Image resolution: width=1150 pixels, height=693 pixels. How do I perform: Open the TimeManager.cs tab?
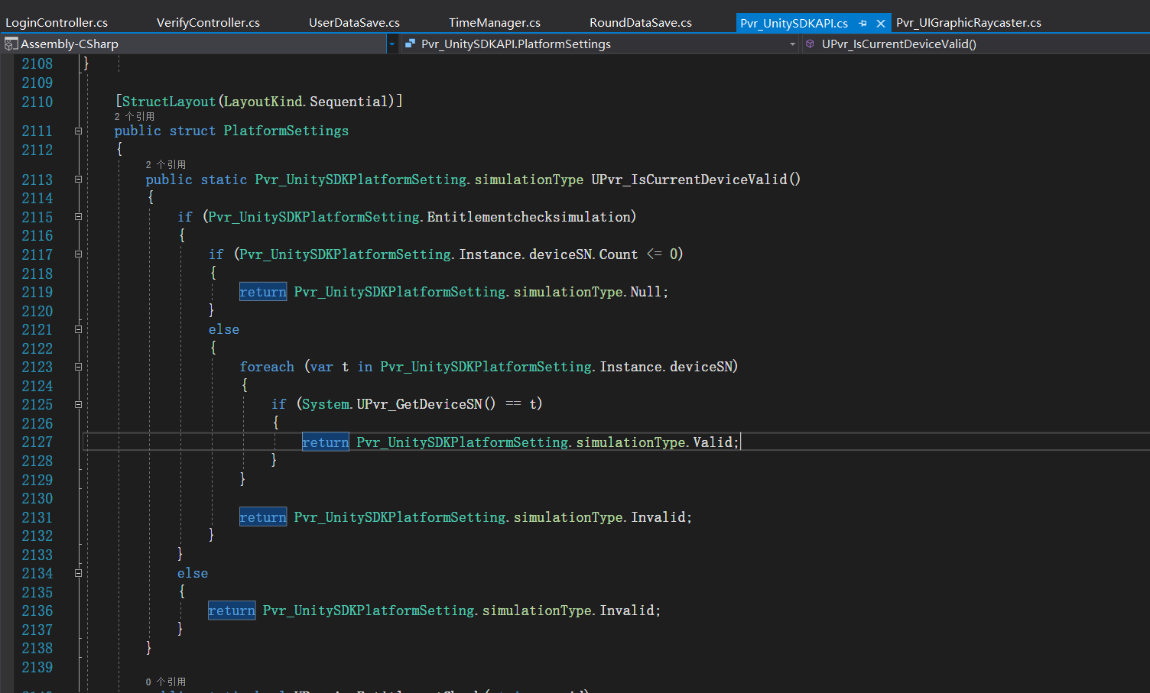pos(495,23)
